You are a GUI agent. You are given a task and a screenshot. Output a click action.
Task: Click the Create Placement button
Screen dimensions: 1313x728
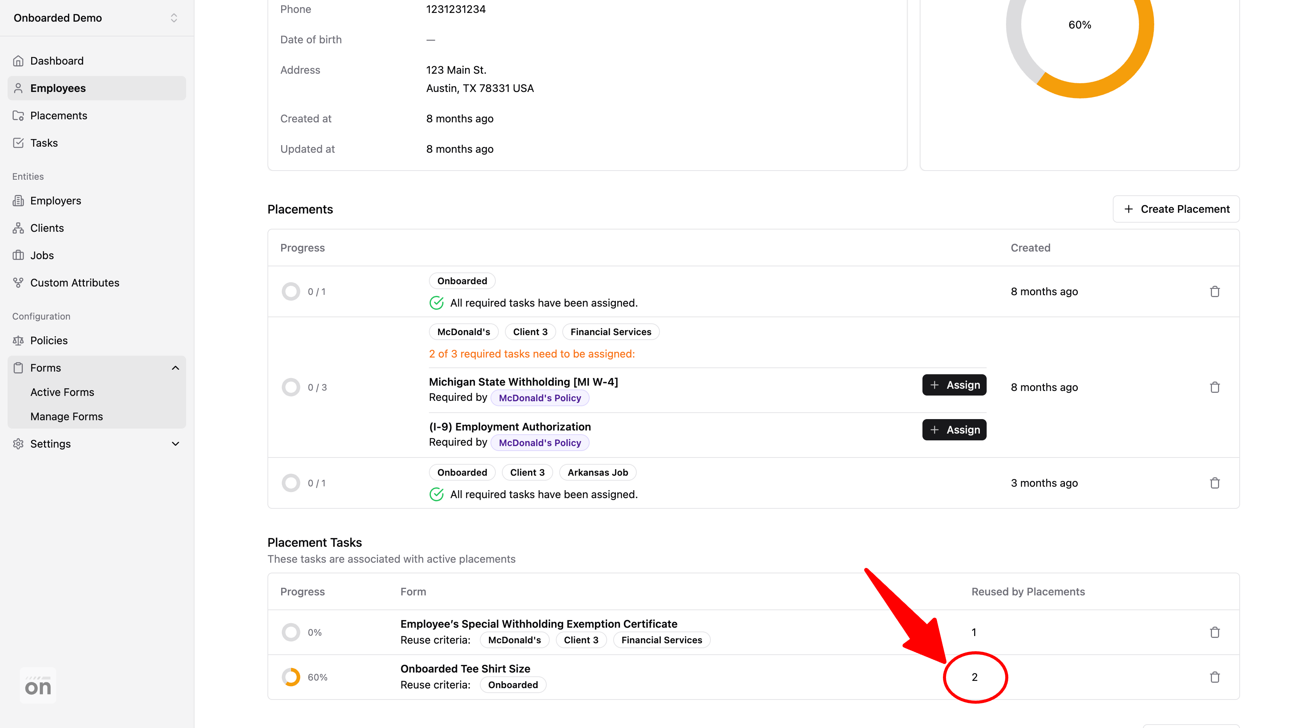[1176, 209]
